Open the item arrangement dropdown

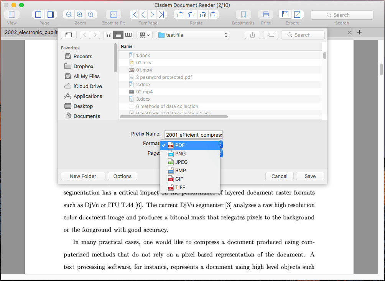pyautogui.click(x=145, y=35)
